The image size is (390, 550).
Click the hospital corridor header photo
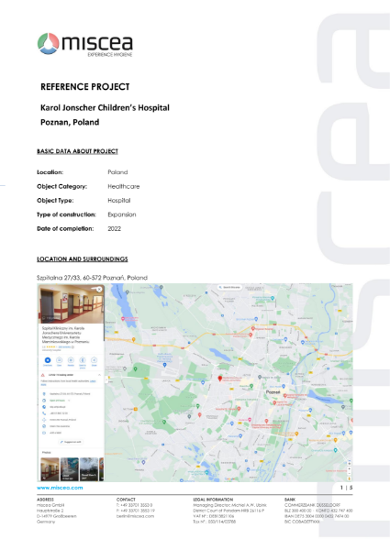[72, 303]
